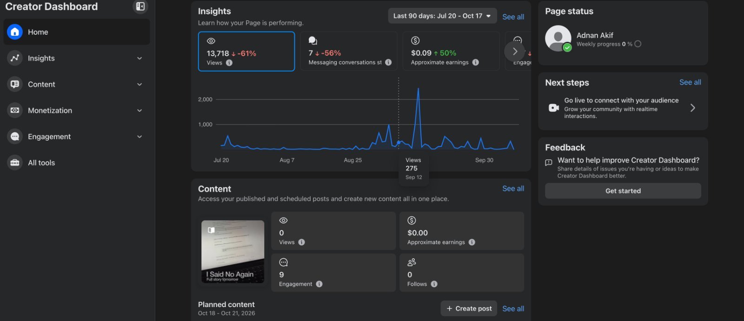This screenshot has height=321, width=744.
Task: Click the engagement bubble icon above 9
Action: point(283,262)
